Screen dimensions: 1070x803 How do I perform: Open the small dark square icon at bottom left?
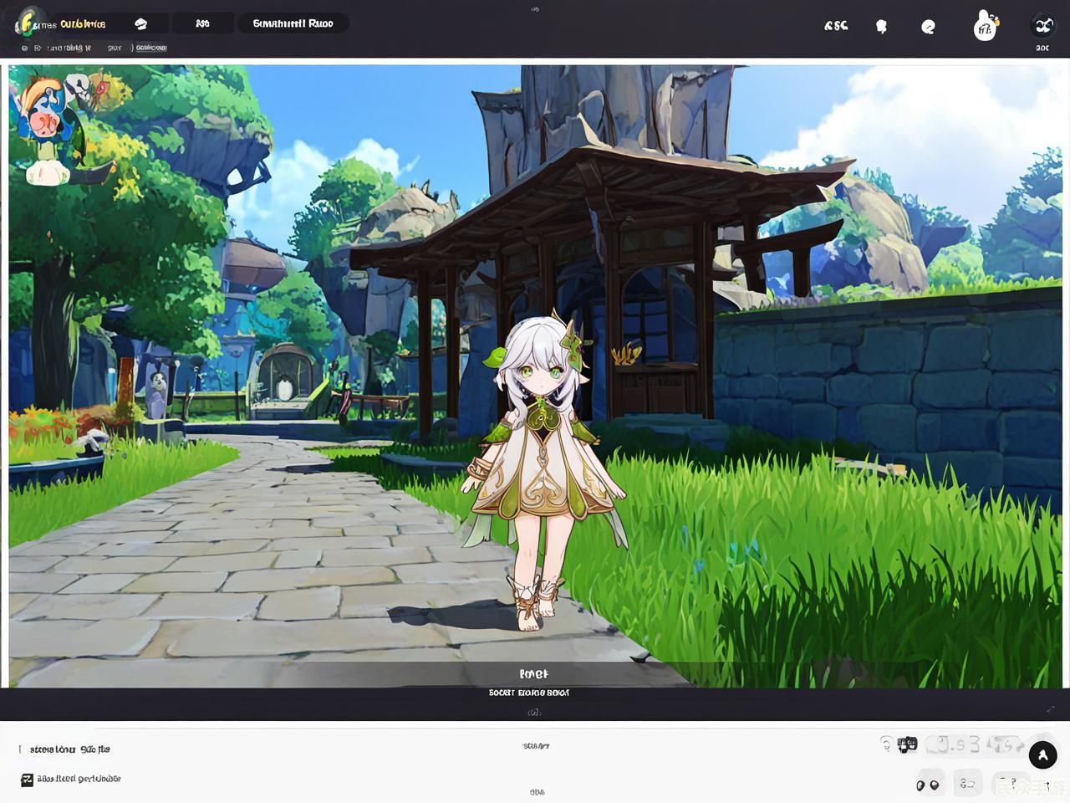click(27, 780)
